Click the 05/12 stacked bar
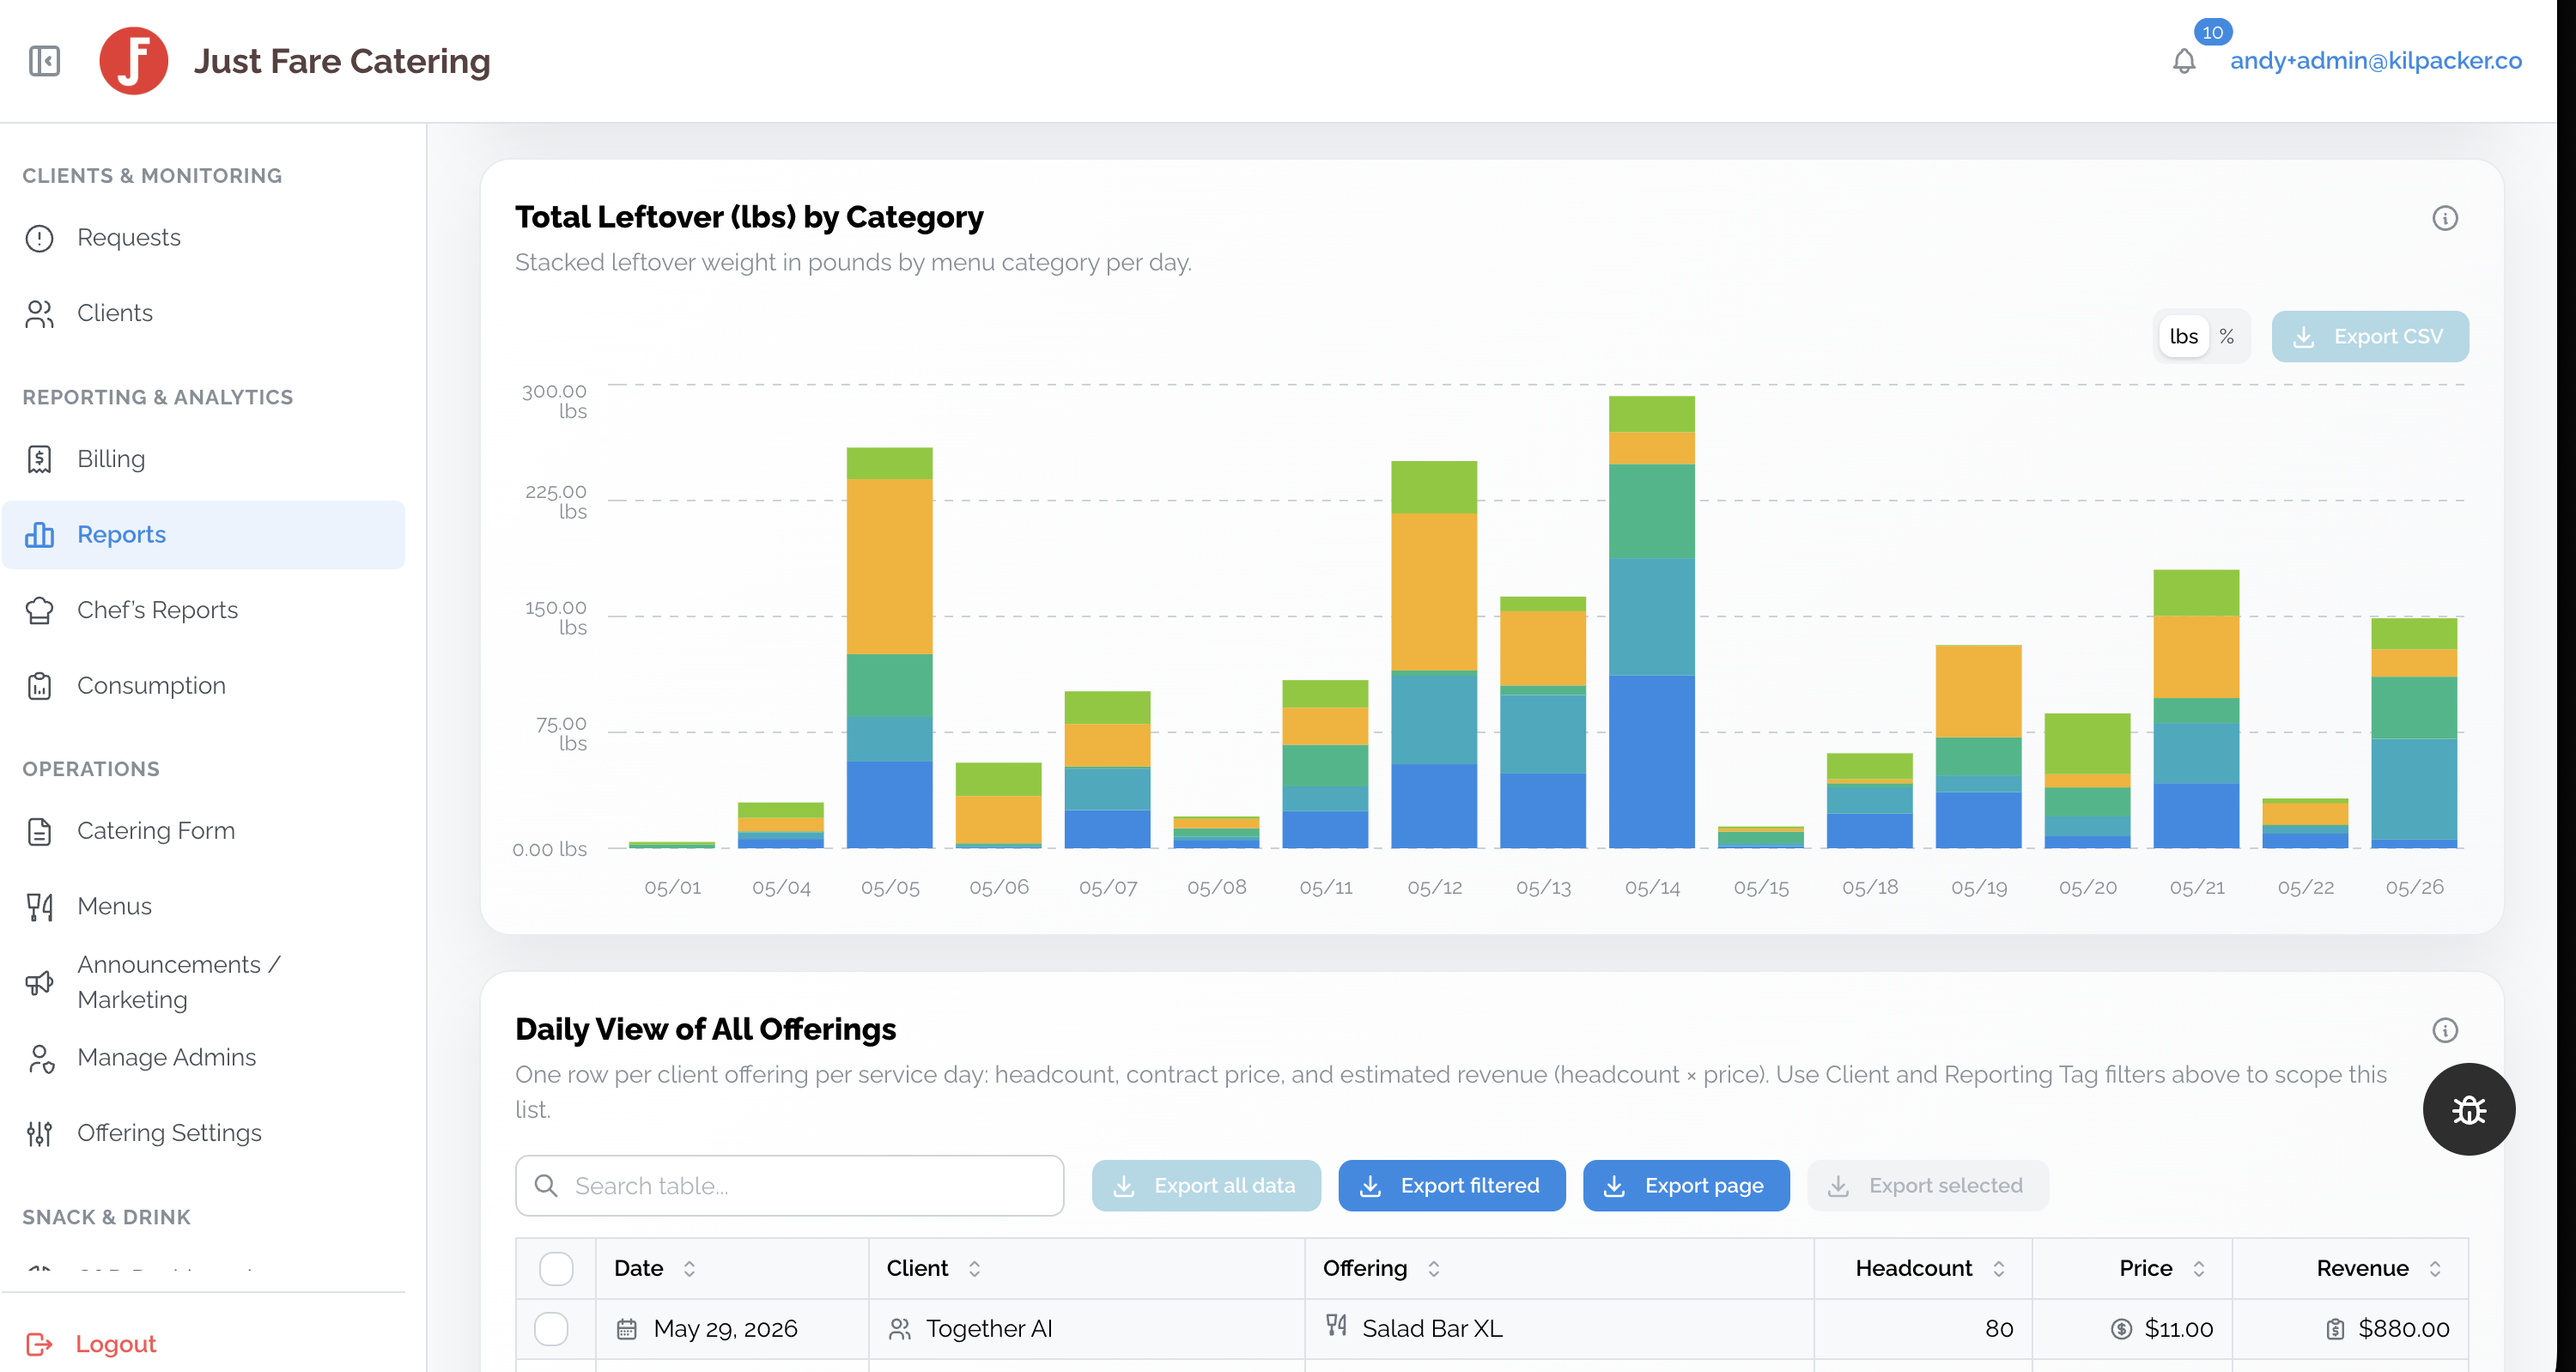The width and height of the screenshot is (2576, 1372). coord(1434,655)
